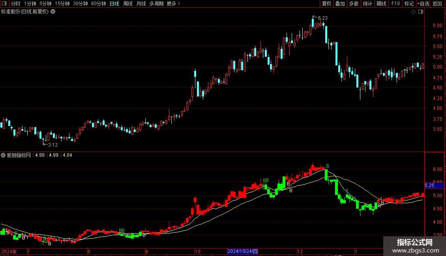Click the 2024/10/24/四 date marker

coord(243,251)
